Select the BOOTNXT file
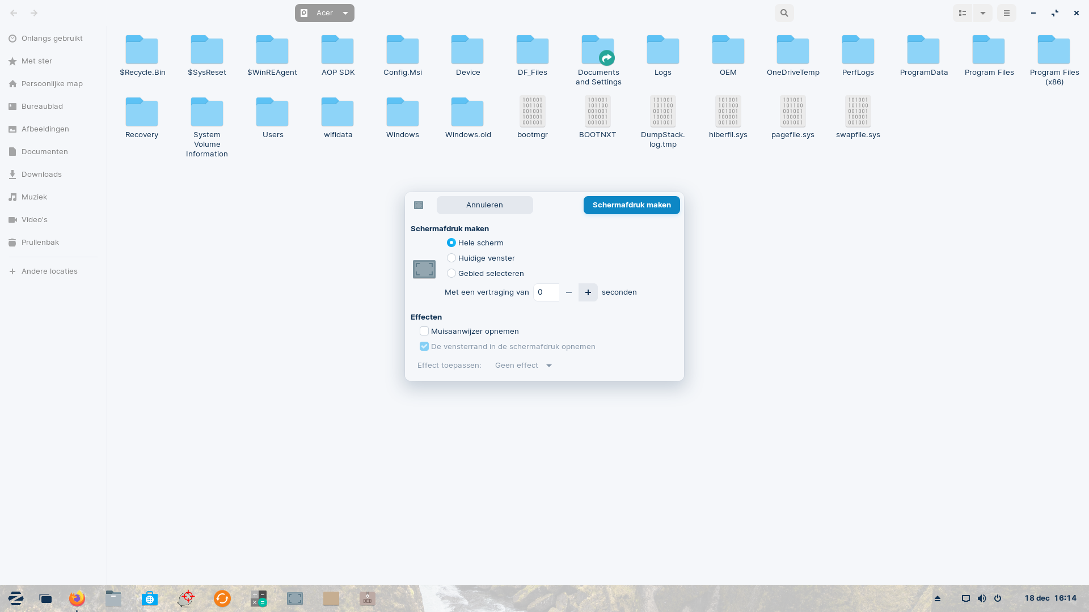The height and width of the screenshot is (612, 1089). 598,118
